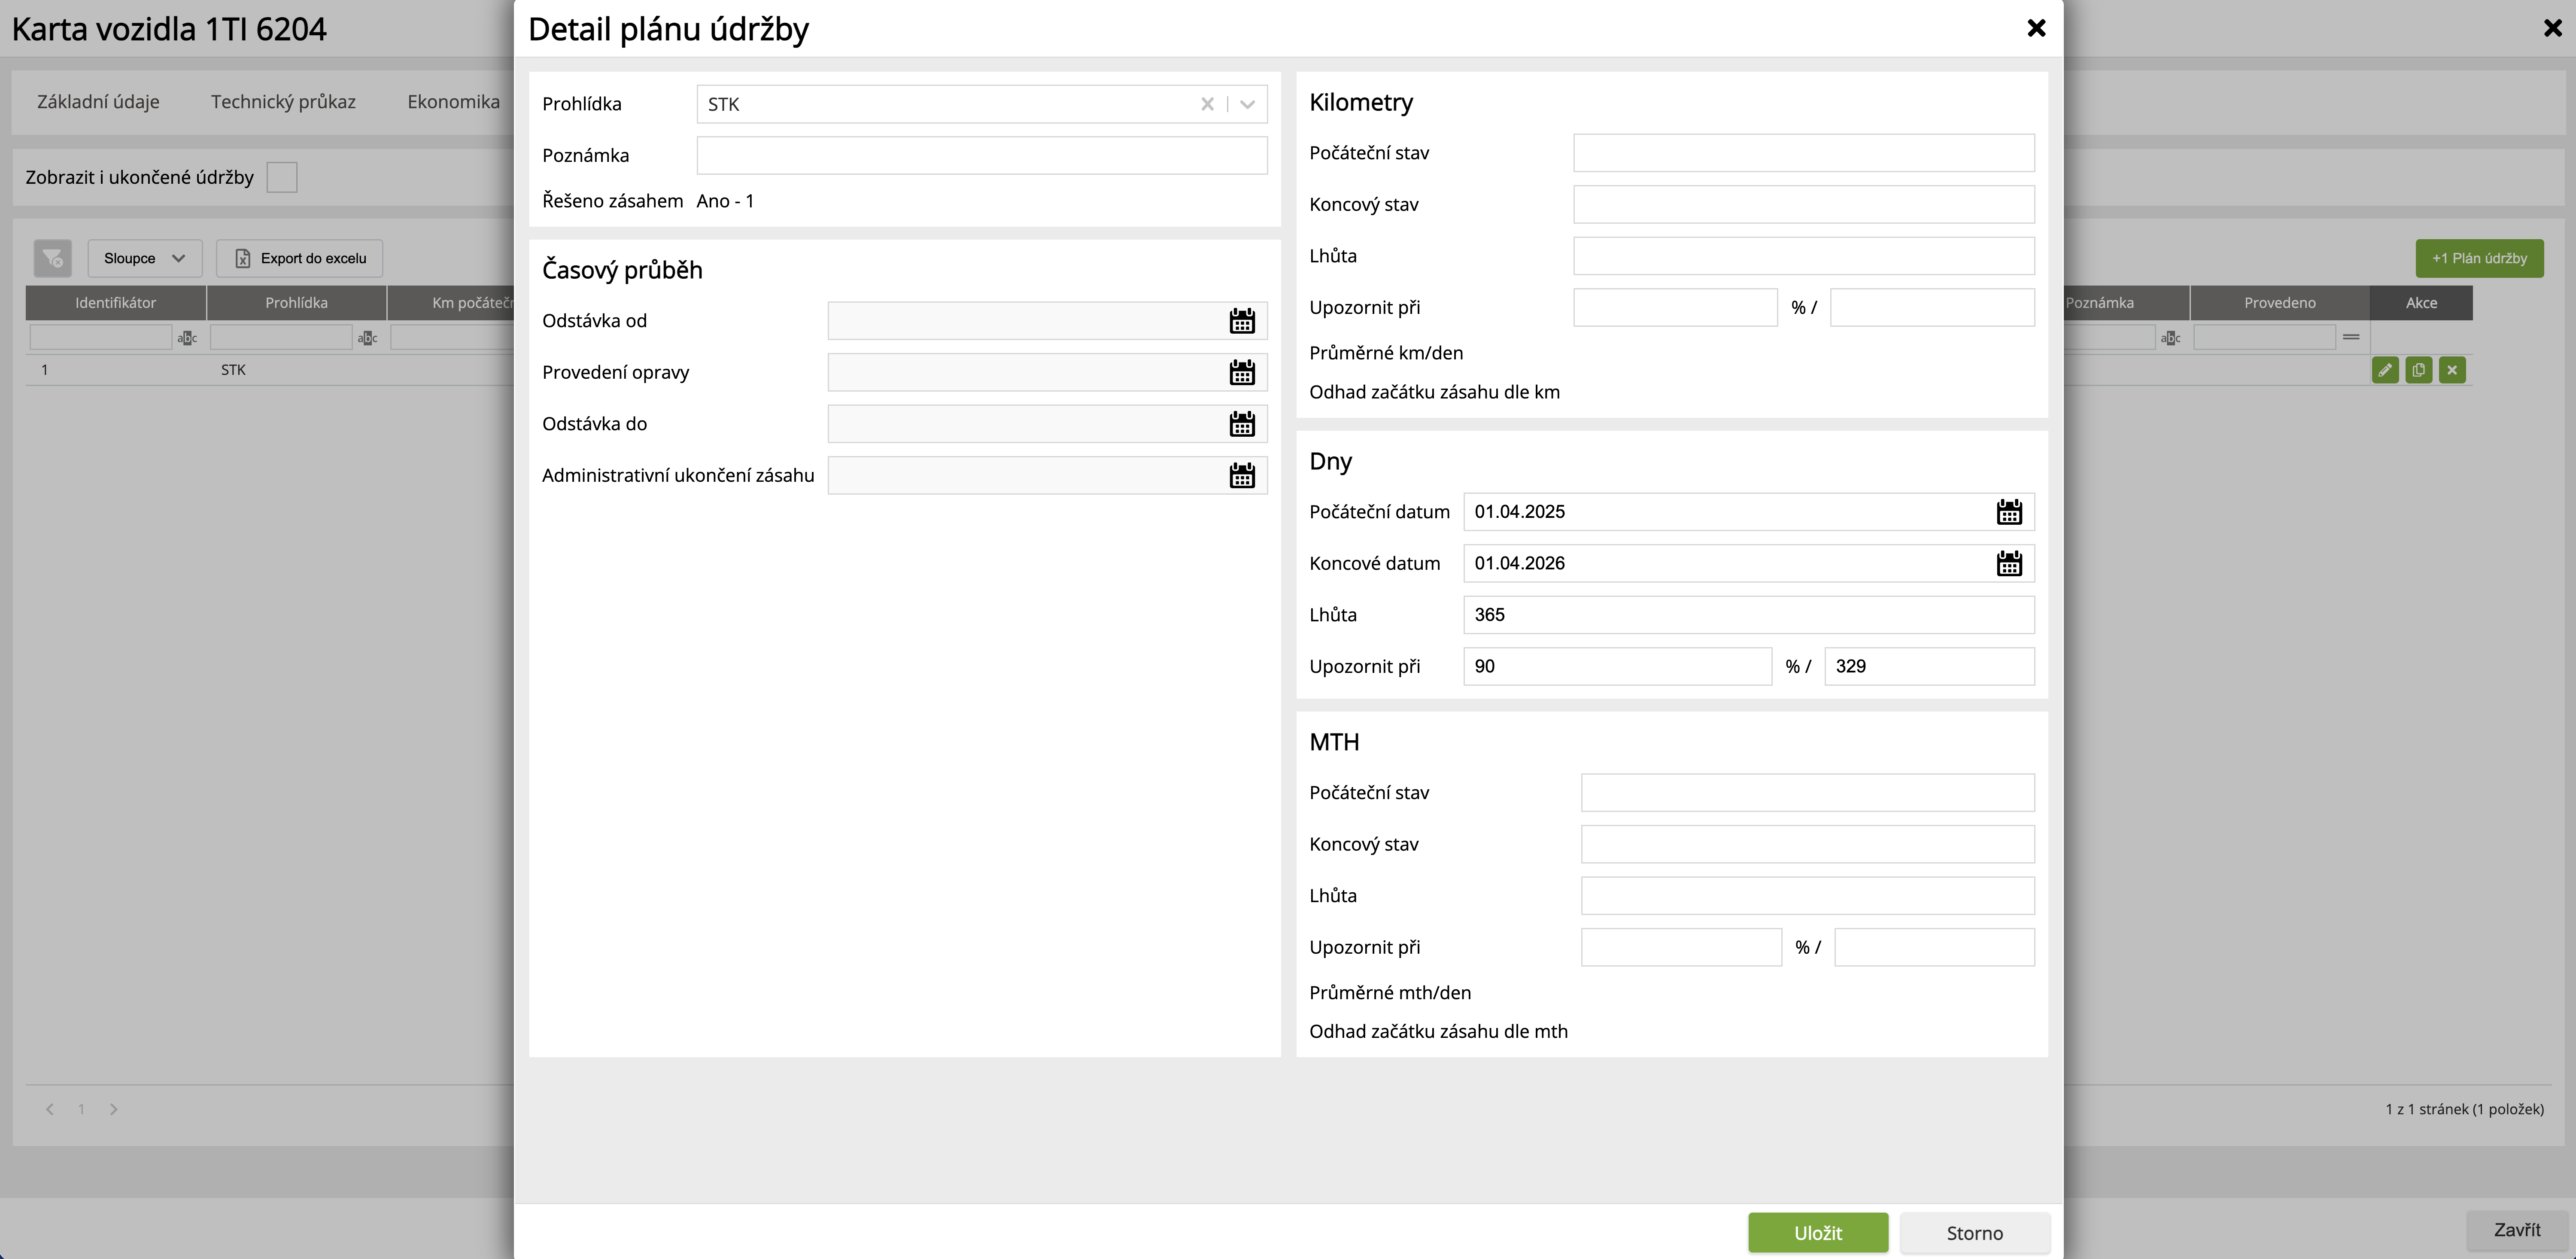Switch to Technický průkaz tab
The width and height of the screenshot is (2576, 1259).
[x=283, y=101]
